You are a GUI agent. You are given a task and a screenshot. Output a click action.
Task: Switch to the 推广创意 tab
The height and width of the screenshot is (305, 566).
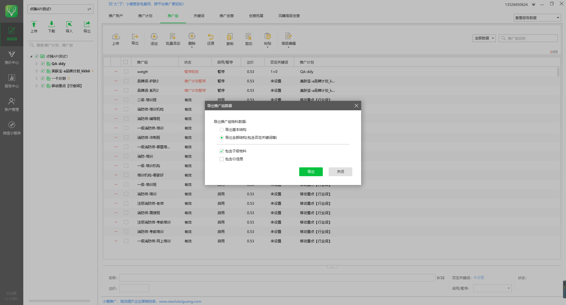[x=226, y=16]
